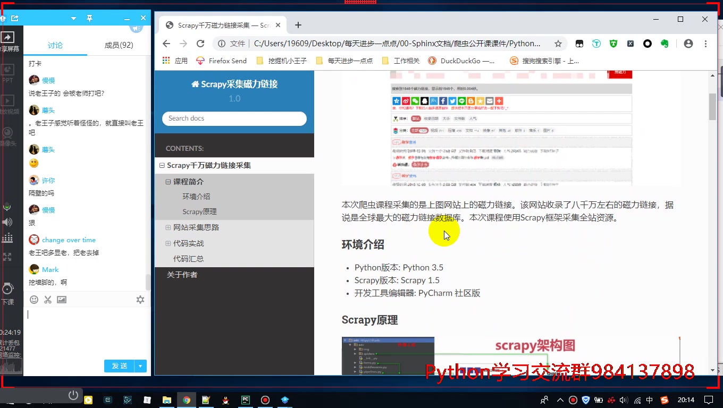Pin the chat panel with the pushpin icon
The width and height of the screenshot is (723, 408).
(89, 19)
